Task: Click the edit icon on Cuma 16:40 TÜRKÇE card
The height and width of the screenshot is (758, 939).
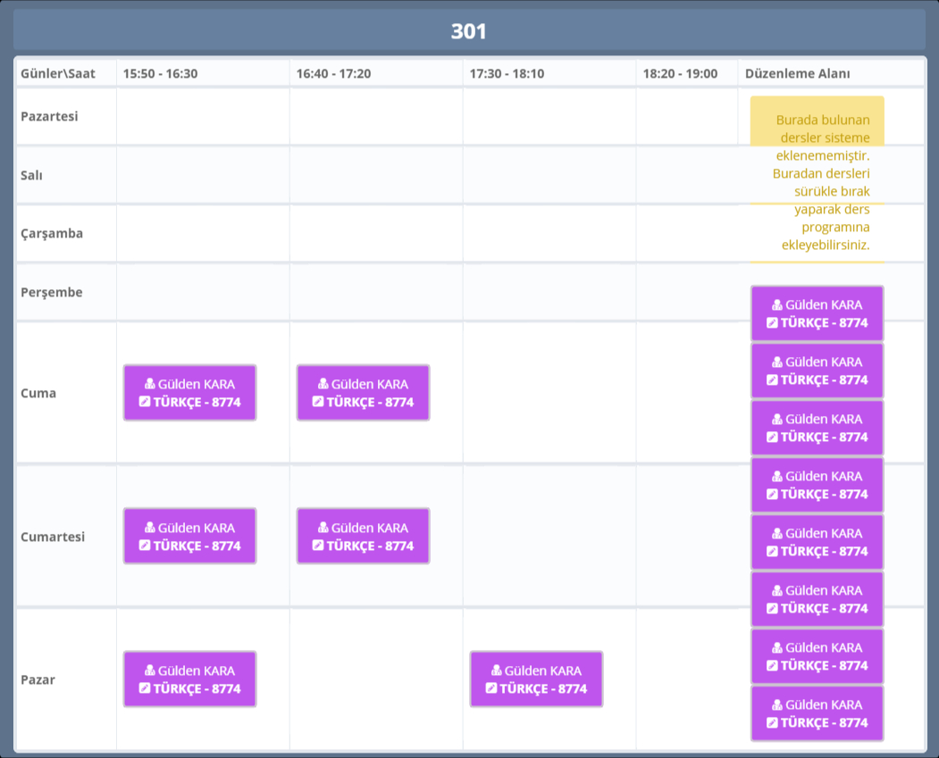Action: pyautogui.click(x=318, y=402)
